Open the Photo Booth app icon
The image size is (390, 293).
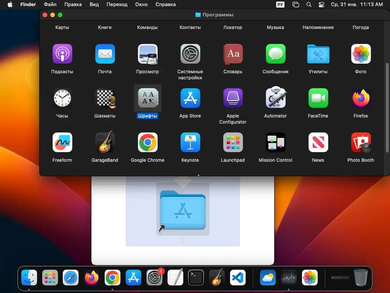(x=361, y=142)
